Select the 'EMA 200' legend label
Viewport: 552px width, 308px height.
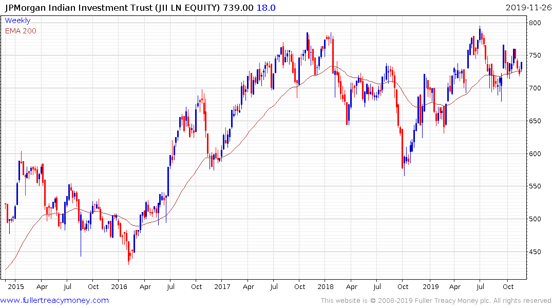21,31
